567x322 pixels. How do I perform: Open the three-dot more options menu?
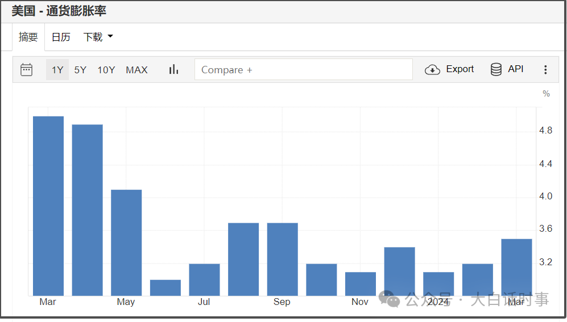click(545, 70)
